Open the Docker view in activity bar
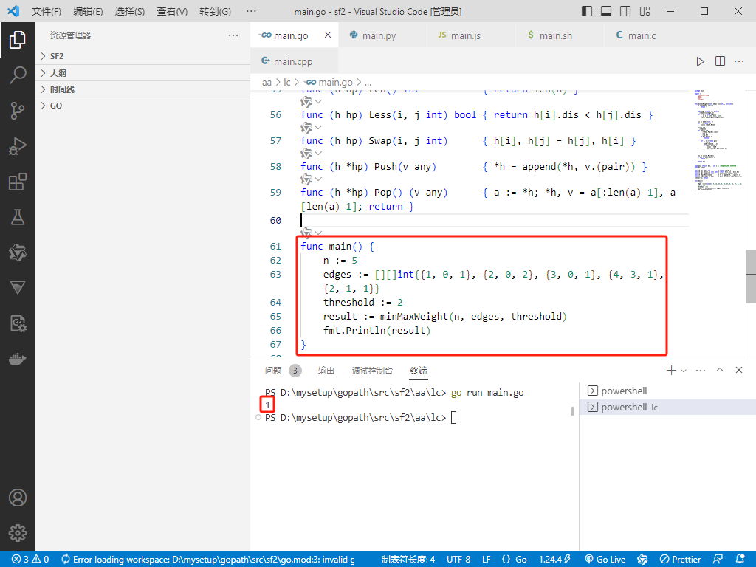Viewport: 756px width, 567px height. (18, 360)
